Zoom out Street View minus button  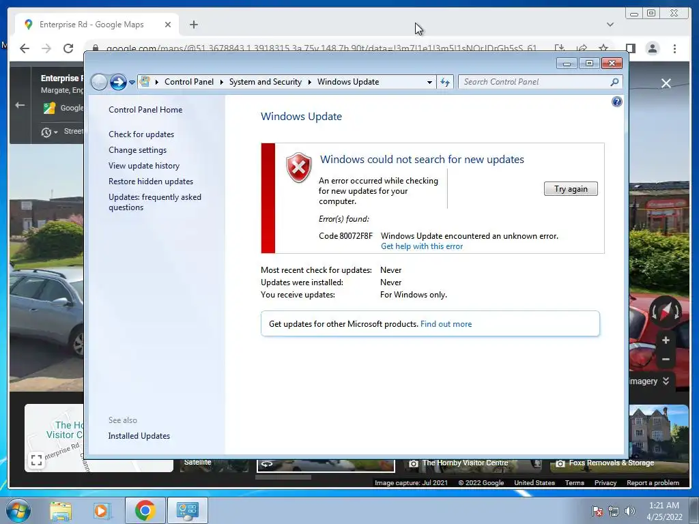tap(666, 359)
